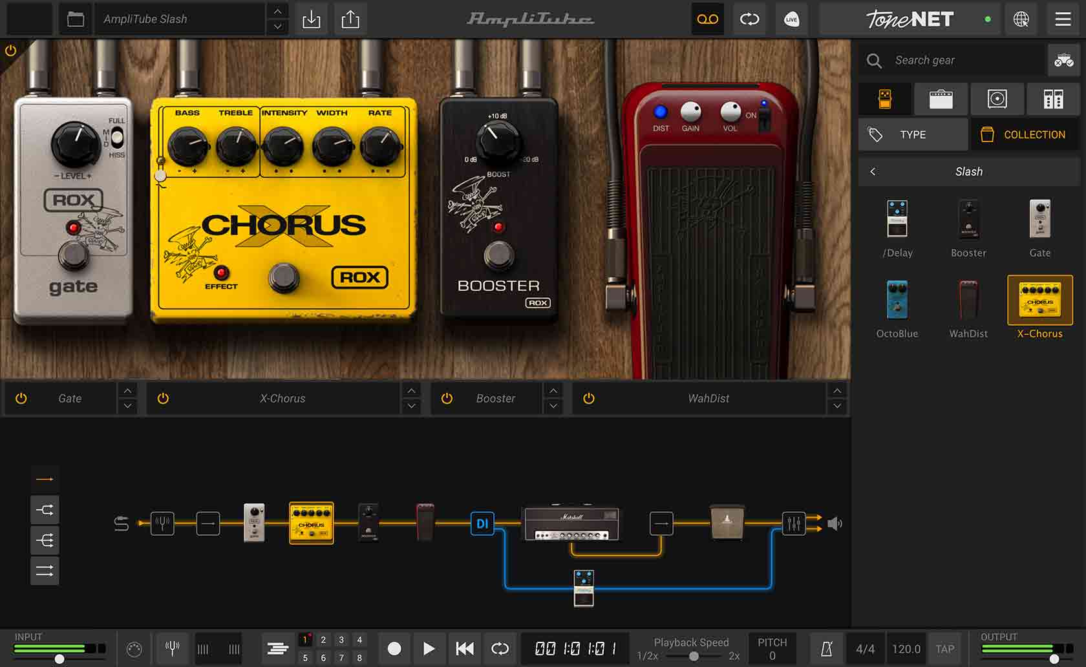Image resolution: width=1086 pixels, height=667 pixels.
Task: Click the INPUT level slider handle
Action: (59, 659)
